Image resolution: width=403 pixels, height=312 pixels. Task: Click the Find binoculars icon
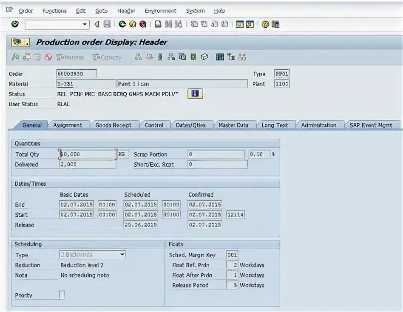[x=168, y=24]
